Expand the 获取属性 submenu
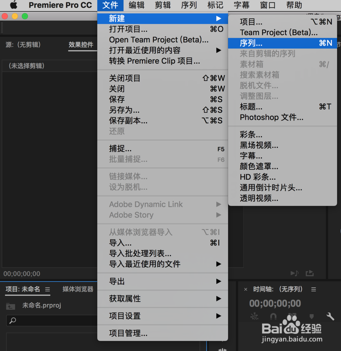Viewport: 341px width, 351px height. click(163, 299)
